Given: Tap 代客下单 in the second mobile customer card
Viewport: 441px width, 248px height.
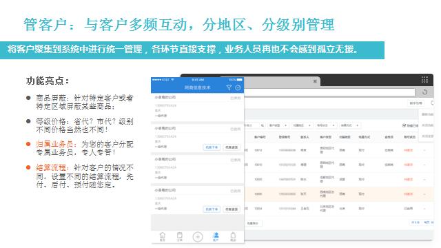Looking at the screenshot, I should click(212, 147).
